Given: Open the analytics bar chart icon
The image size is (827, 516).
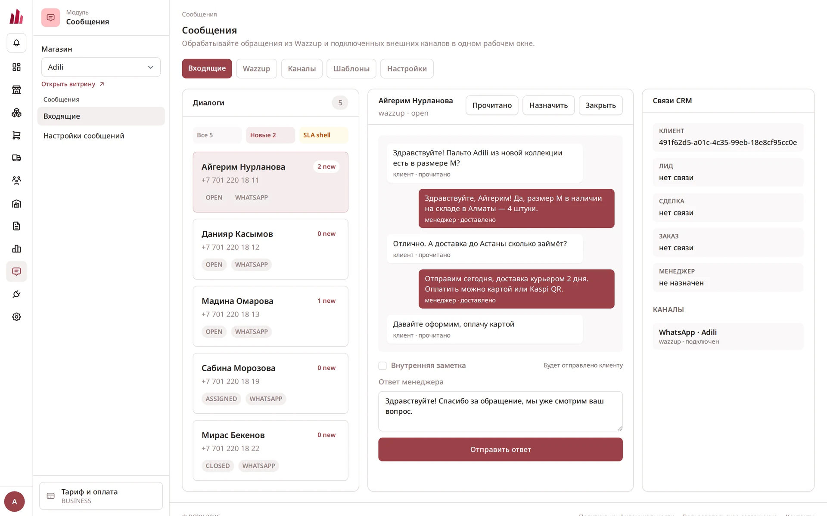Looking at the screenshot, I should click(x=16, y=249).
